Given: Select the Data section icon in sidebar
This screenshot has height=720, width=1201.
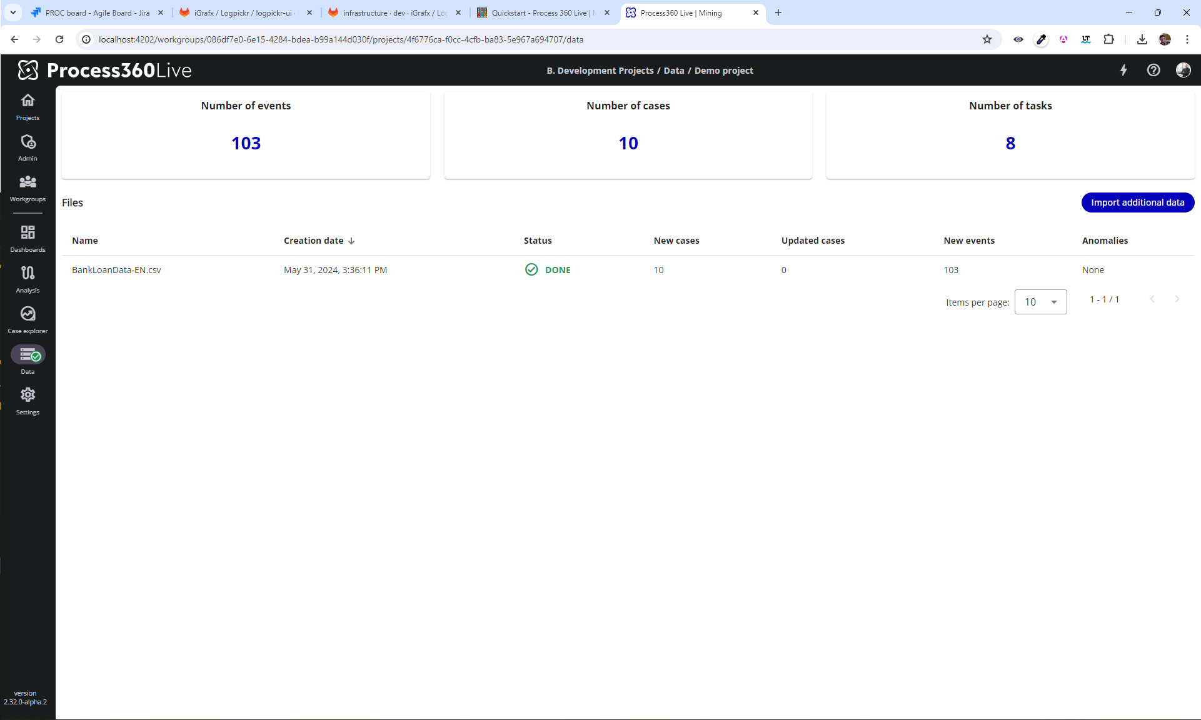Looking at the screenshot, I should pos(28,355).
